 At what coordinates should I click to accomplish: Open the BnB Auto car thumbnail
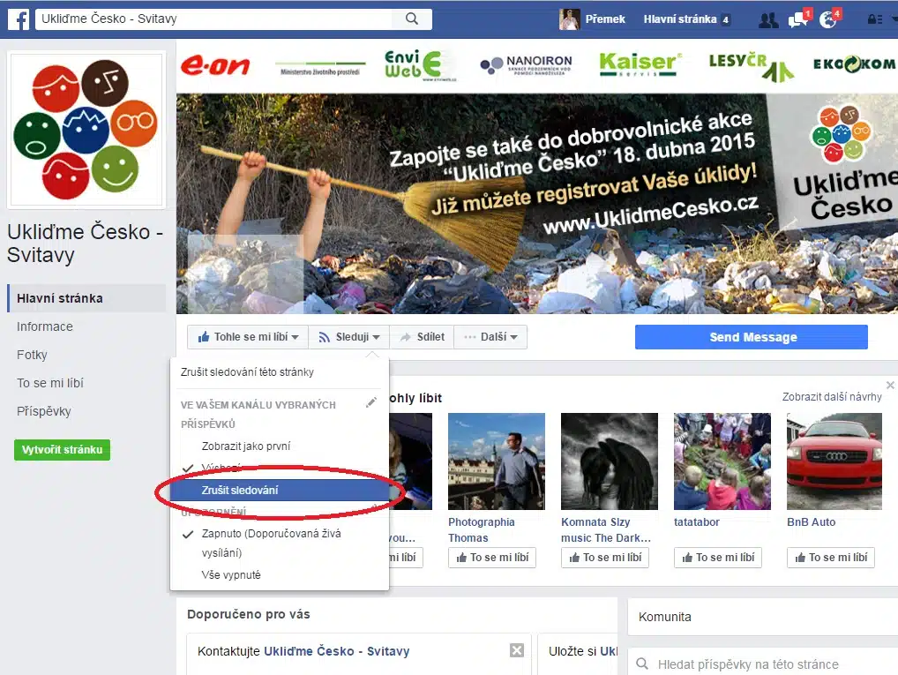coord(834,461)
